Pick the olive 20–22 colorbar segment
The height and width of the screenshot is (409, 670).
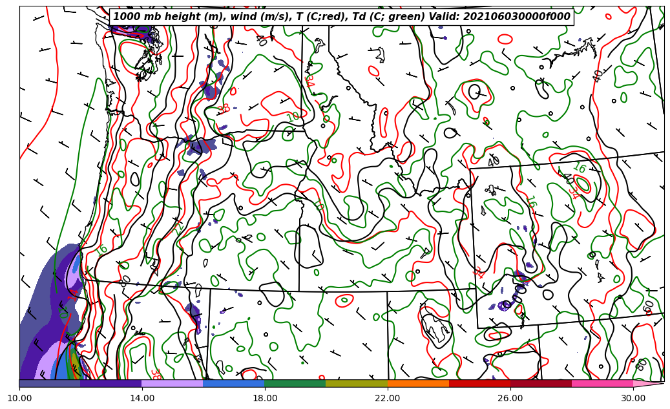[357, 383]
